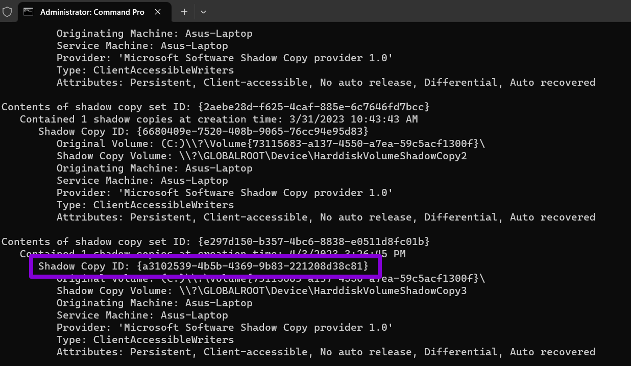Click the administrator shield icon in title bar
631x366 pixels.
tap(7, 12)
